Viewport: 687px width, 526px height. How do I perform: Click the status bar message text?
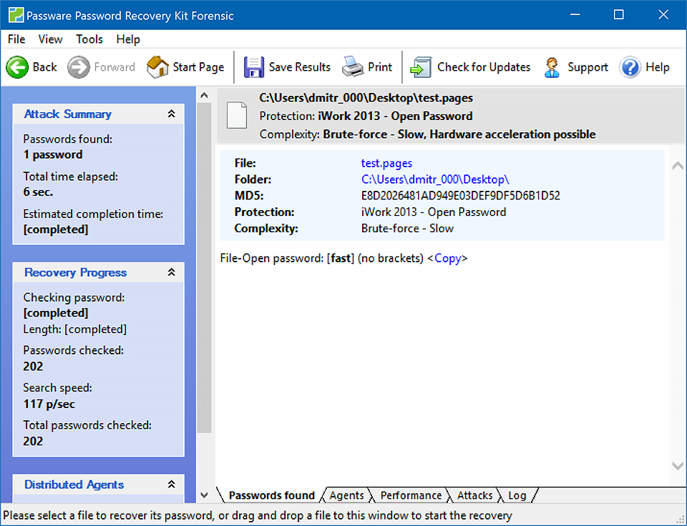coord(257,515)
